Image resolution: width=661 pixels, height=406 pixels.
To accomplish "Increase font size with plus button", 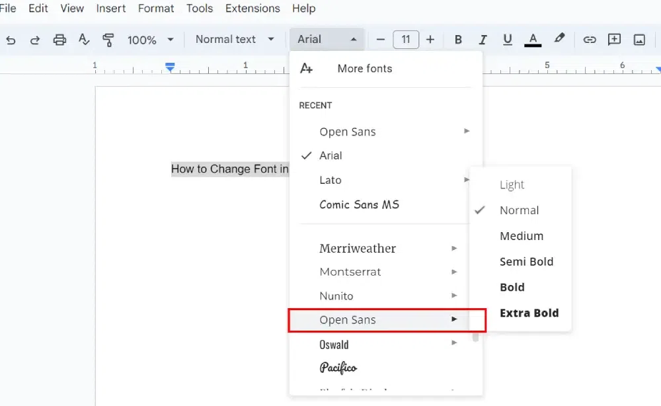I will coord(430,40).
